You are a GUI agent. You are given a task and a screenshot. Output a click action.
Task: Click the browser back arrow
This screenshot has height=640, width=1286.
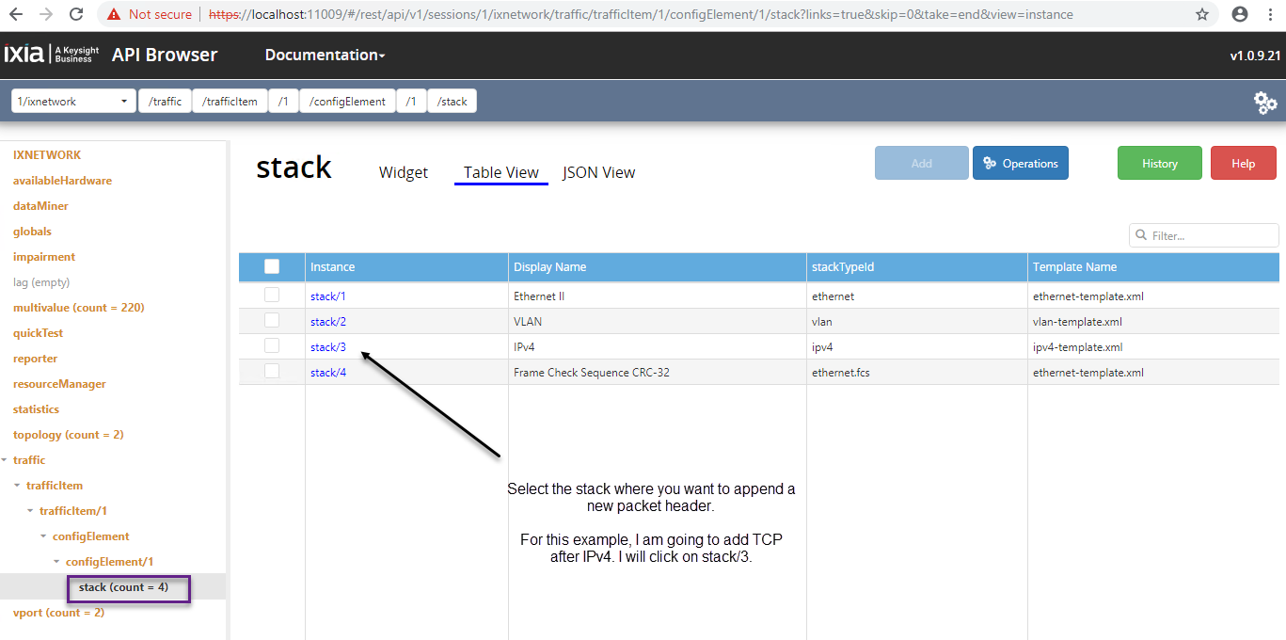coord(16,15)
